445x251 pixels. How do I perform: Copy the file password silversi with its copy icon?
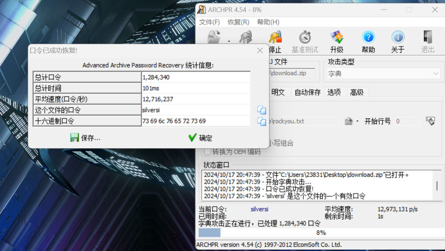coord(262,110)
